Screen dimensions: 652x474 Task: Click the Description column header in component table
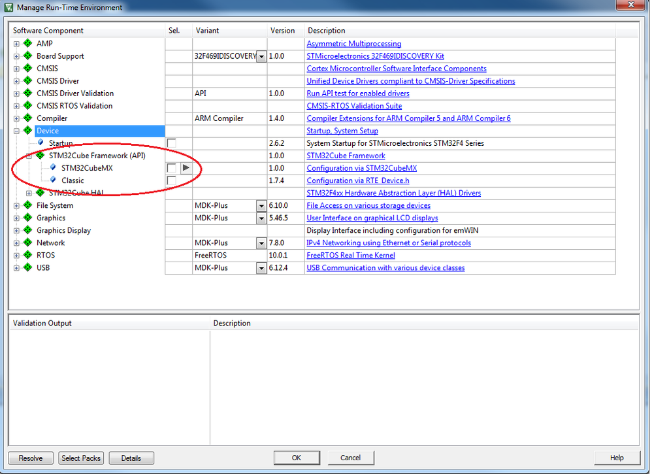click(460, 30)
